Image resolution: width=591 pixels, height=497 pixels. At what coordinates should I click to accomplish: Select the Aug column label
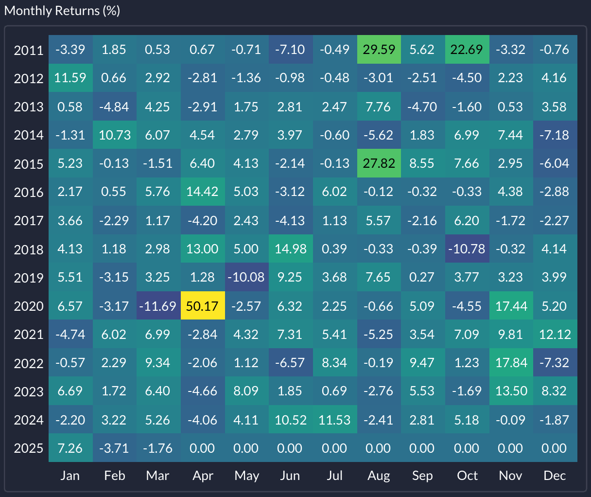tap(379, 476)
